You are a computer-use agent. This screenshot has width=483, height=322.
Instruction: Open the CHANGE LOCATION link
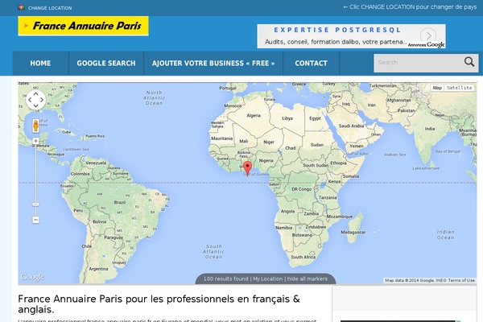(x=50, y=8)
